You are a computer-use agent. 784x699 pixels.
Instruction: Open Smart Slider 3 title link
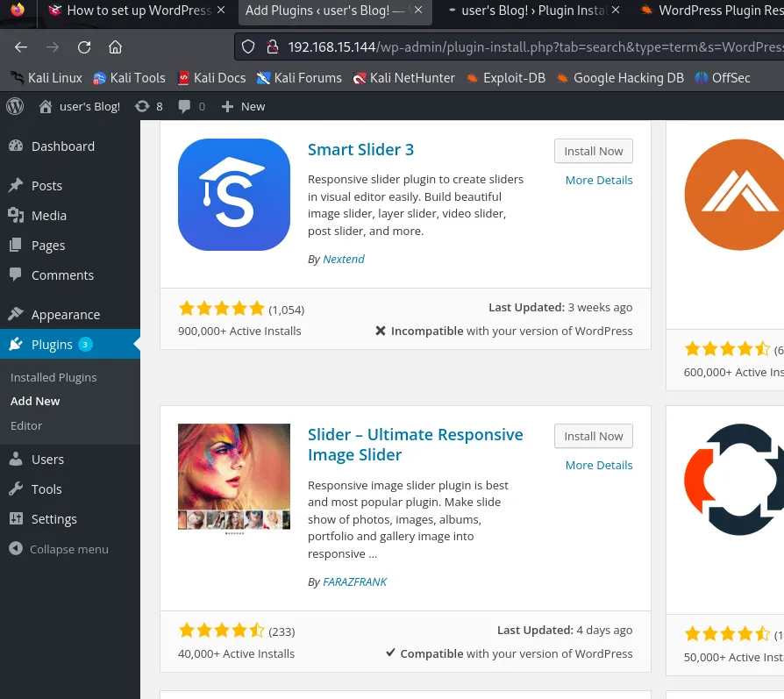point(360,149)
